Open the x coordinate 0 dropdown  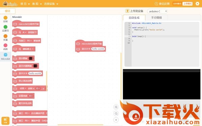(38, 89)
